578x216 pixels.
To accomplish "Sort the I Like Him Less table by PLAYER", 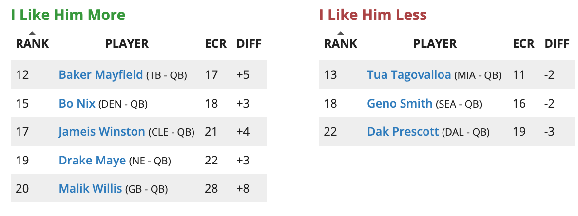I will [435, 43].
